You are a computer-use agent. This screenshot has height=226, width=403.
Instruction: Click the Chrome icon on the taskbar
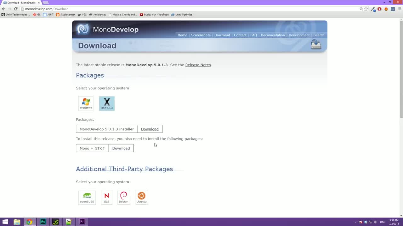pos(29,222)
